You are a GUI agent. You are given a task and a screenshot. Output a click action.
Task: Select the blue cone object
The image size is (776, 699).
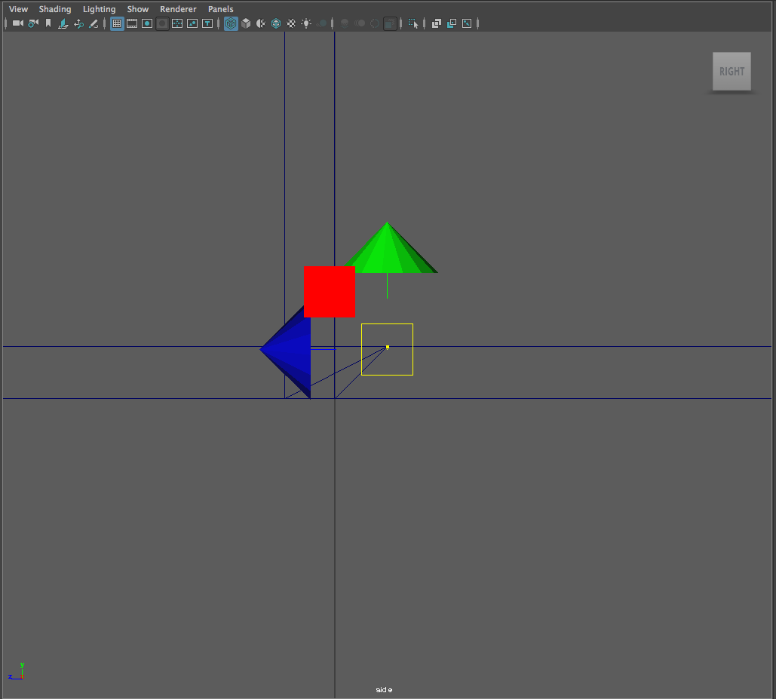point(290,354)
